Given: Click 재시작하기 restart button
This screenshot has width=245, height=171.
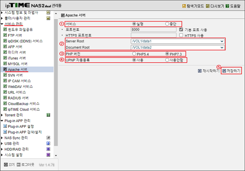Looking at the screenshot, I should pyautogui.click(x=209, y=71).
